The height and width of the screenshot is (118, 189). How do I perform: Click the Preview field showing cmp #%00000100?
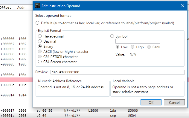point(118,72)
